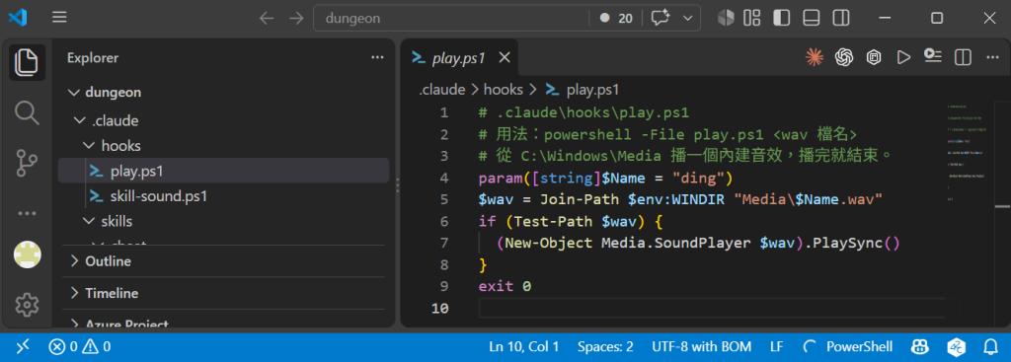Close the play.ps1 tab
The image size is (1011, 362).
coord(505,58)
